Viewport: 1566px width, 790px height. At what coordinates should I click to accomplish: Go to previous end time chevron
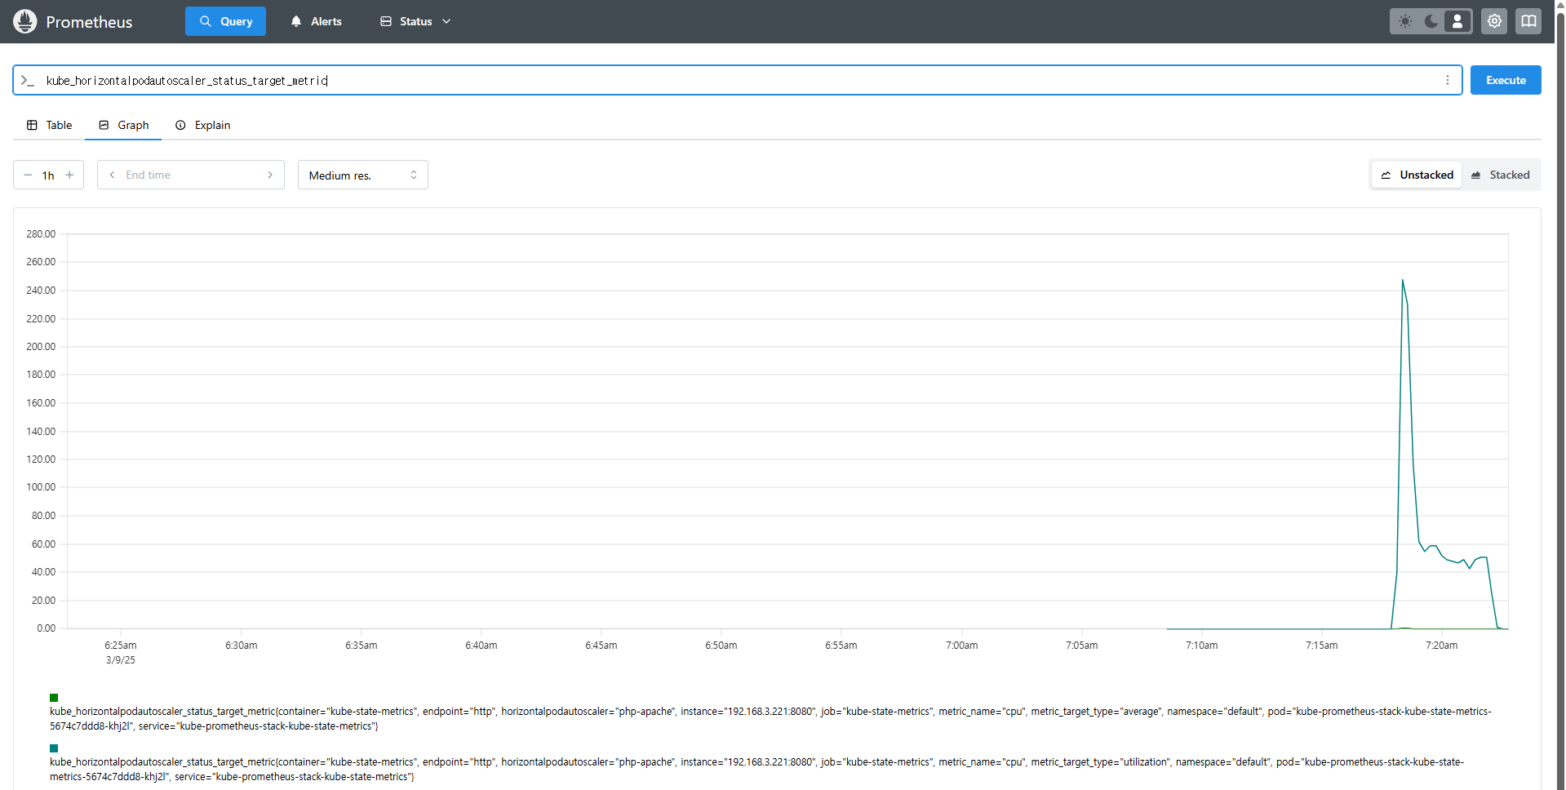[112, 175]
